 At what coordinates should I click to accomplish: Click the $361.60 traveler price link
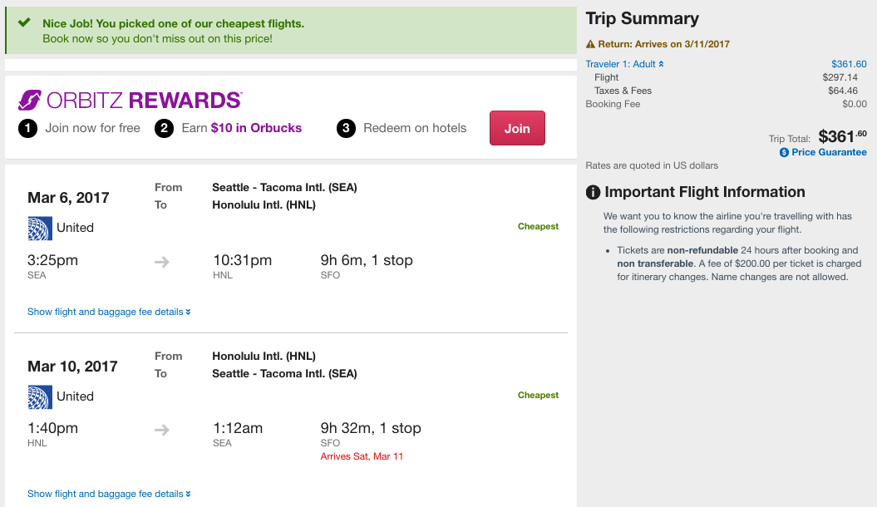849,64
